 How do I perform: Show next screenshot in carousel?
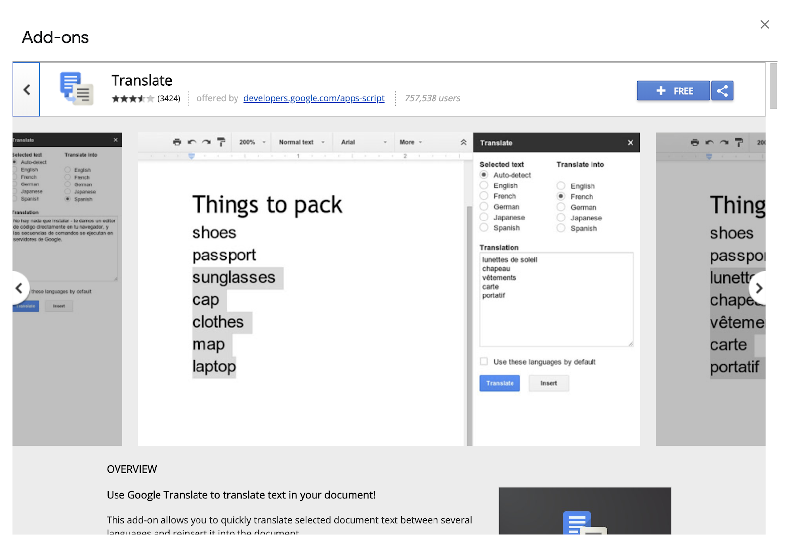tap(758, 288)
